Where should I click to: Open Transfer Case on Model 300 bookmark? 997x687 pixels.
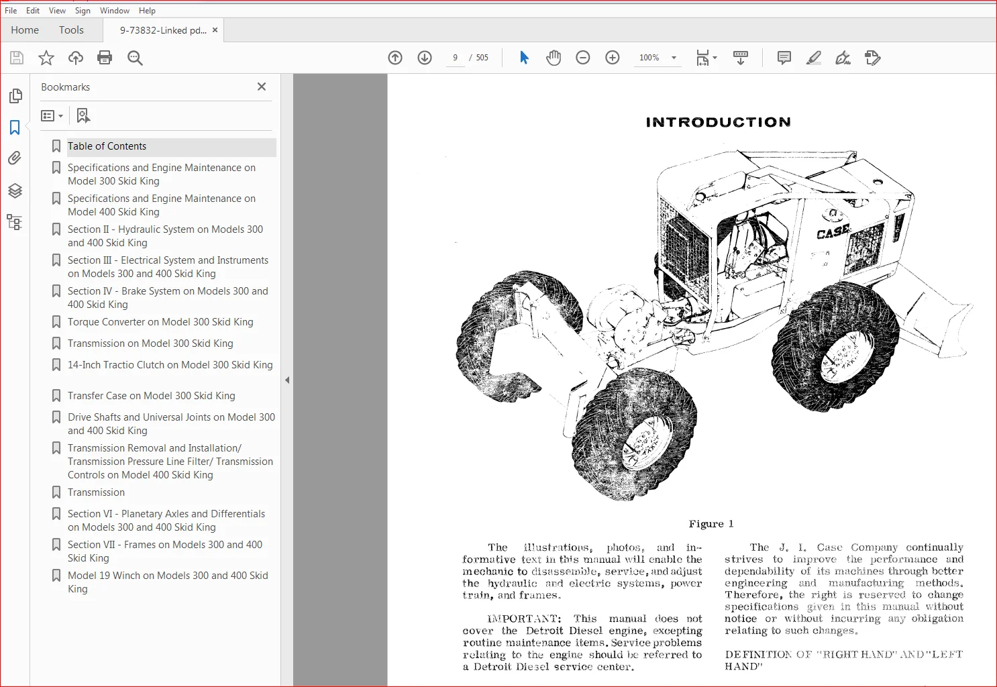click(x=152, y=396)
